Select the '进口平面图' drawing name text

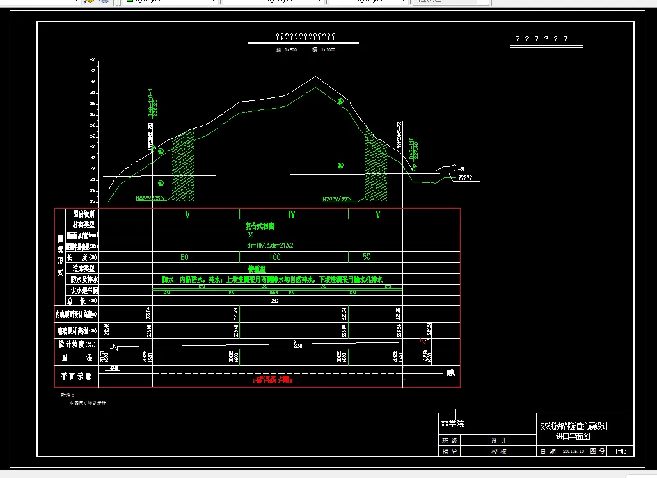pyautogui.click(x=573, y=436)
